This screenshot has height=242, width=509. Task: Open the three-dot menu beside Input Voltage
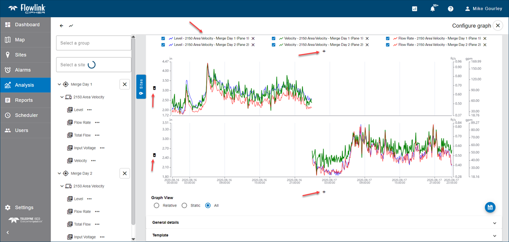[x=102, y=148]
